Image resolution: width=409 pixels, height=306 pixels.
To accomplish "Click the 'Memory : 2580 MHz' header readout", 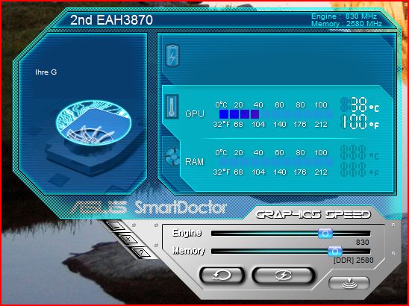I will pos(346,24).
